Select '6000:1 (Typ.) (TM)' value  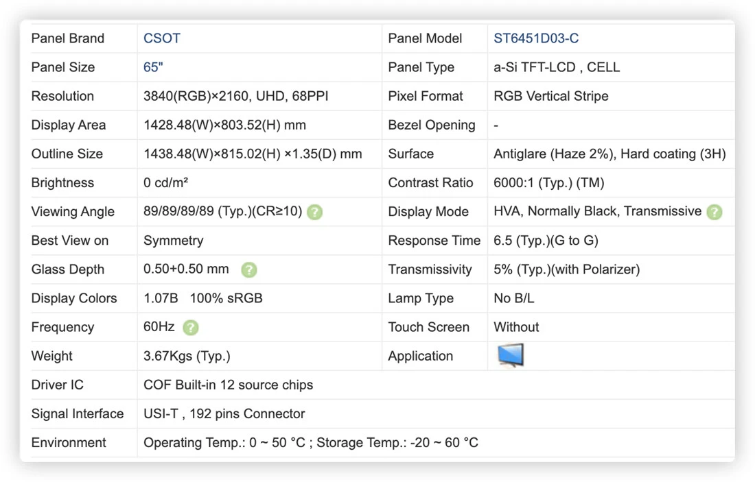tap(549, 183)
